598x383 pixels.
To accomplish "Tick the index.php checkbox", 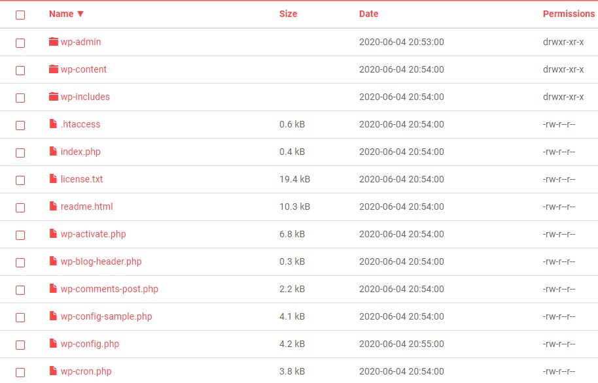I will coord(20,153).
